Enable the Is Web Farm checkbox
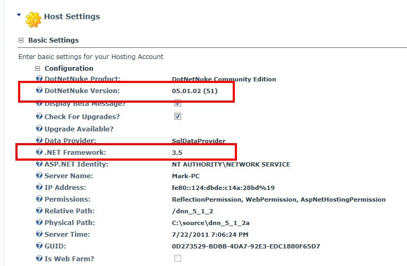Image resolution: width=407 pixels, height=266 pixels. (x=178, y=258)
